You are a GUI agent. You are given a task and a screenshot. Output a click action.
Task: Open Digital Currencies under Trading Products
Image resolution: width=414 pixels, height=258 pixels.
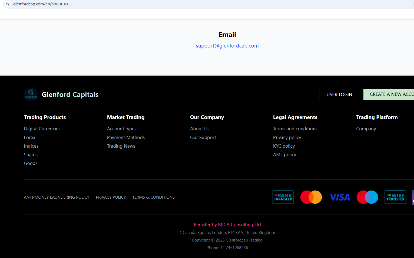click(x=42, y=129)
